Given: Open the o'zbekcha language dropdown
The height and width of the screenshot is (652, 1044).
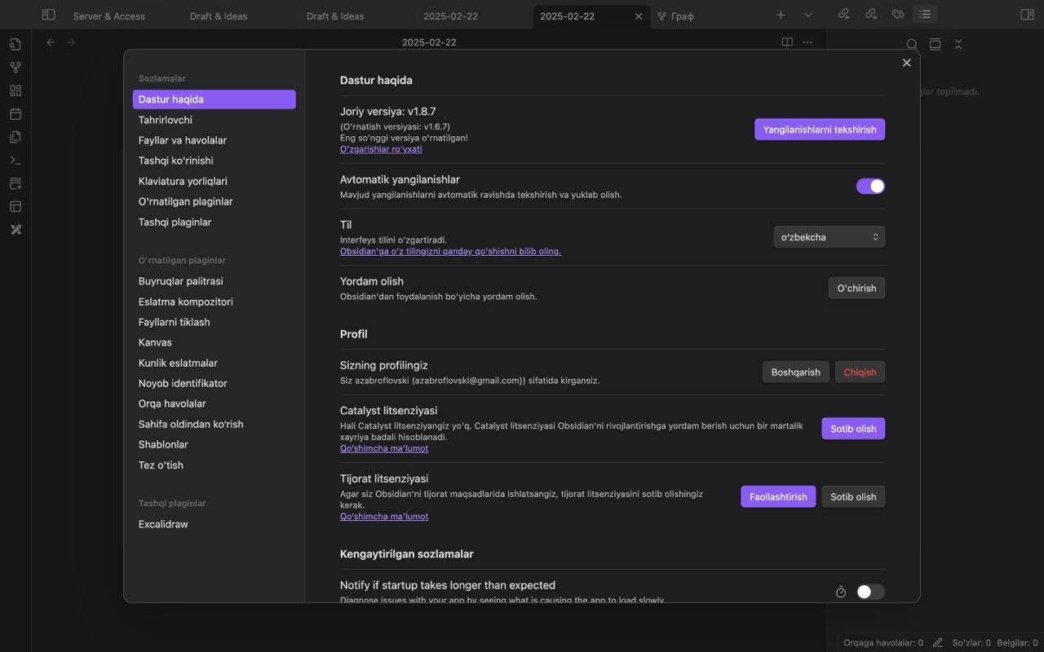Looking at the screenshot, I should click(829, 237).
